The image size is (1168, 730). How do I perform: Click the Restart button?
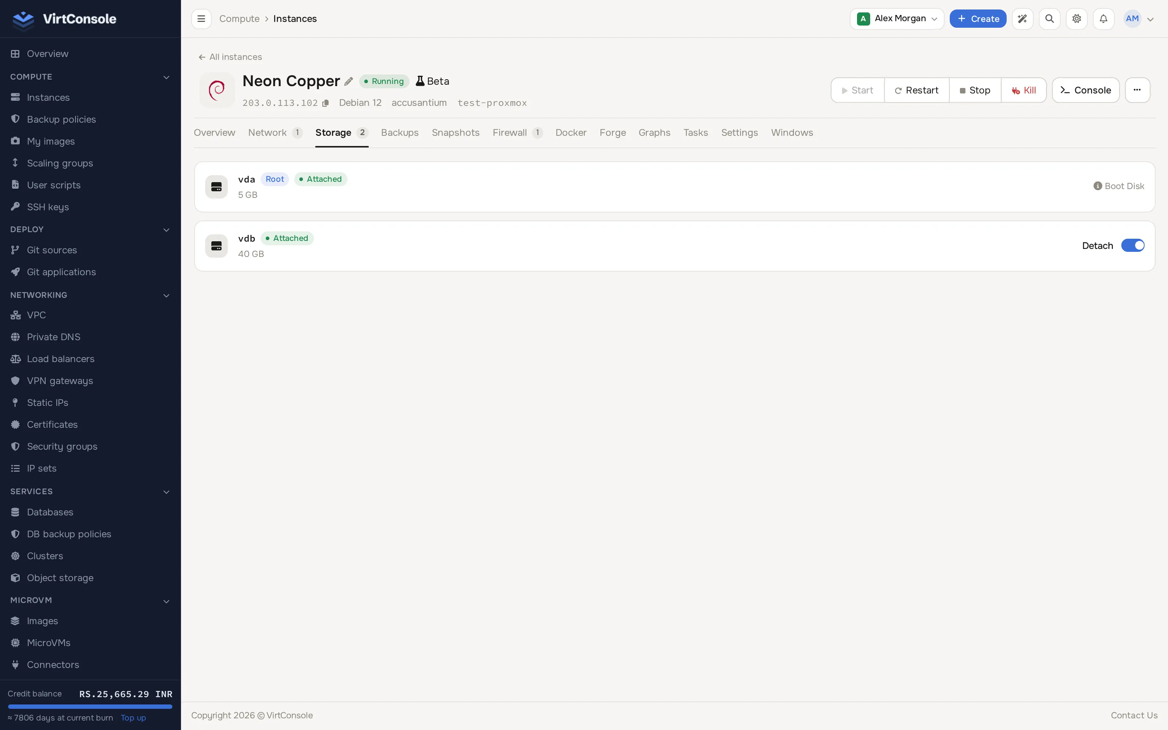(x=917, y=90)
